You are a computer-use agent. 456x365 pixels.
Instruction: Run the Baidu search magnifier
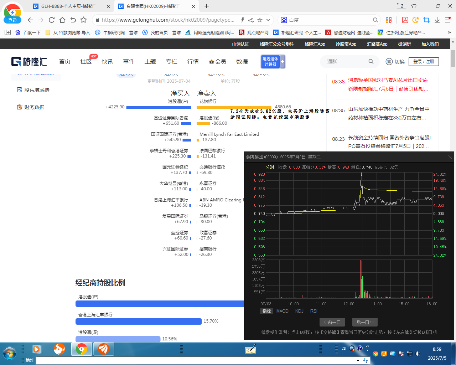point(375,20)
